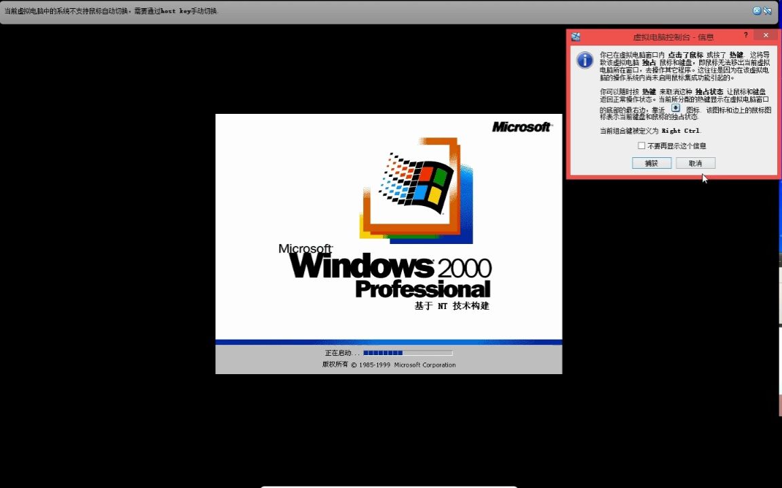Select the virtual console icon on dialog title bar
Screen dimensions: 782x488
point(575,37)
